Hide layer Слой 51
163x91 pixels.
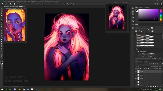(136, 79)
